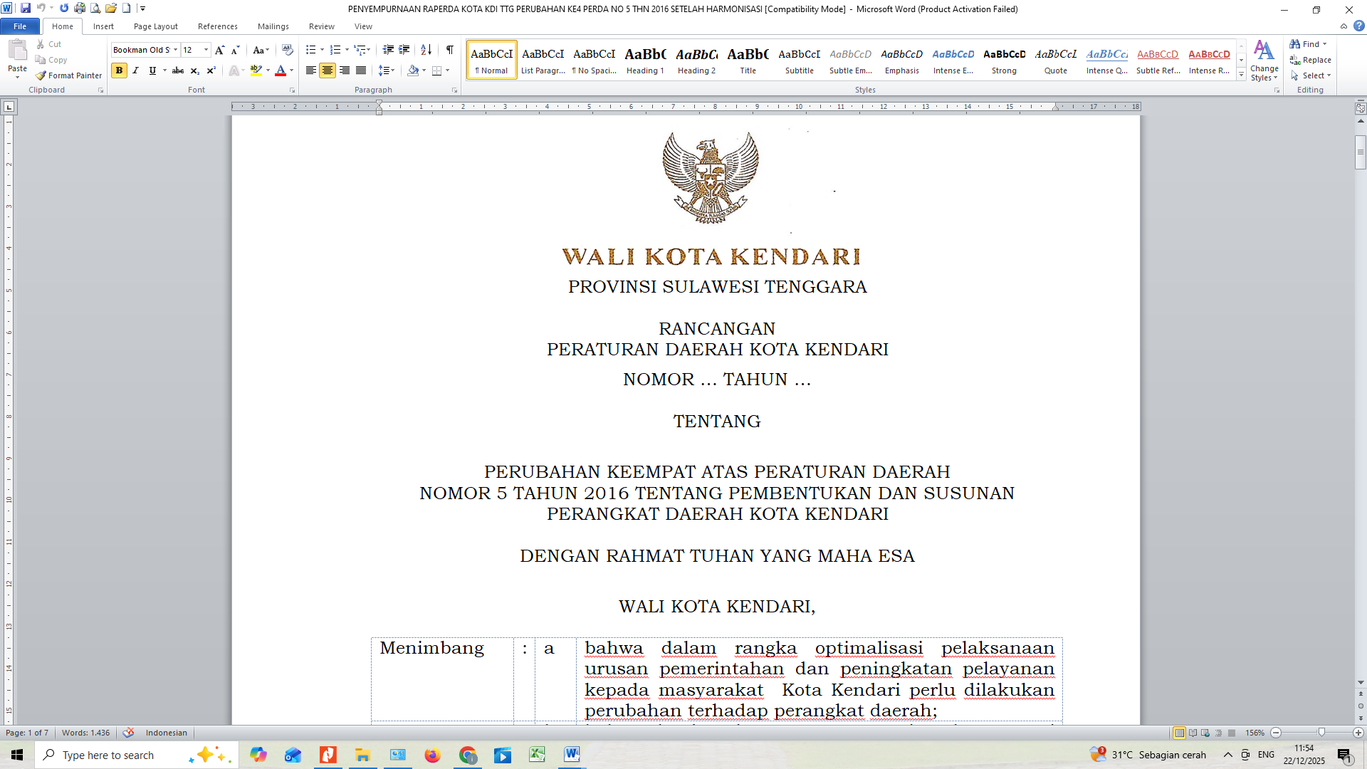Apply the Heading 1 style
This screenshot has height=769, width=1367.
[645, 60]
